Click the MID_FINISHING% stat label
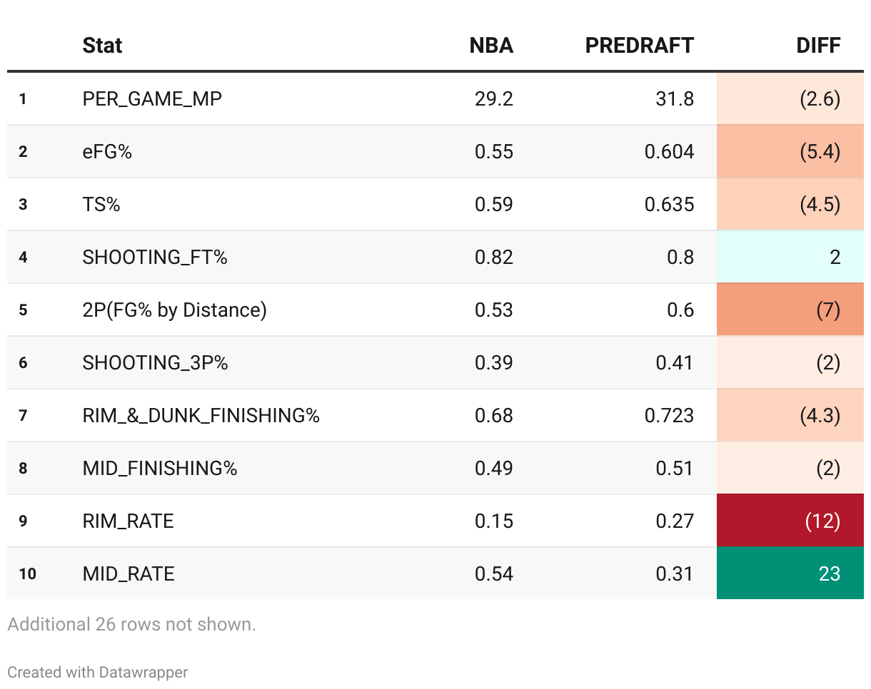Image resolution: width=871 pixels, height=689 pixels. pos(160,468)
